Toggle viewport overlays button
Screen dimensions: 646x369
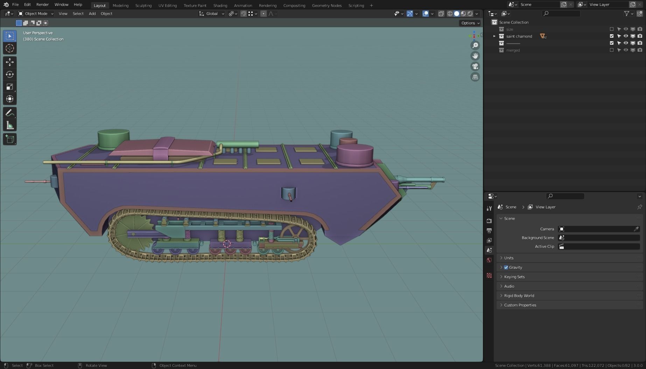point(426,14)
